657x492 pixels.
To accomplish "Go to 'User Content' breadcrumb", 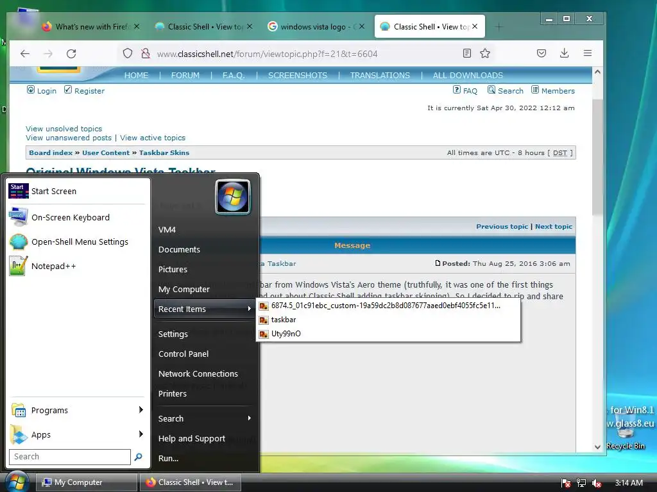I will (106, 152).
